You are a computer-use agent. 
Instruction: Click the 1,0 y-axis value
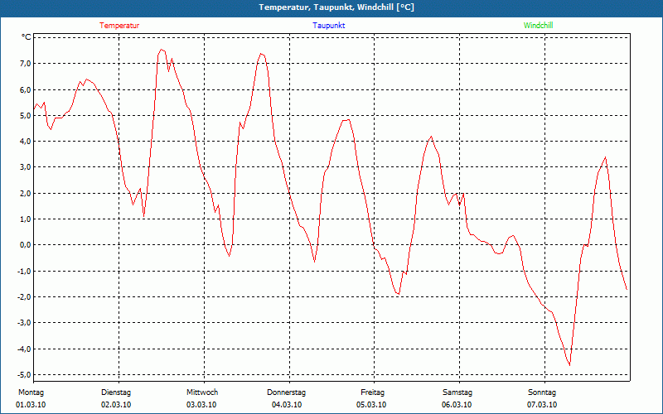(25, 219)
